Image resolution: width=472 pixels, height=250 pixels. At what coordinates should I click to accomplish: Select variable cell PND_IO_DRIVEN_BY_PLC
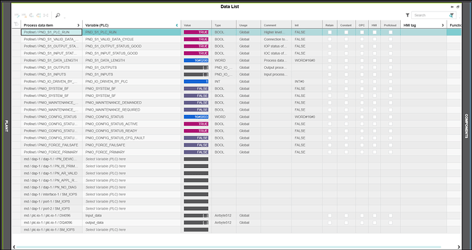coord(131,81)
